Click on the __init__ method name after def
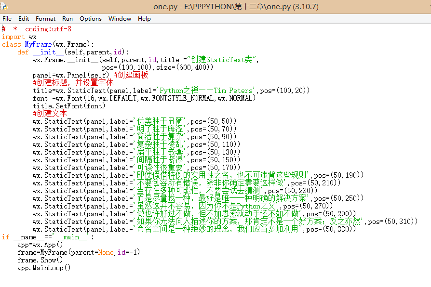The height and width of the screenshot is (287, 431). pos(48,52)
